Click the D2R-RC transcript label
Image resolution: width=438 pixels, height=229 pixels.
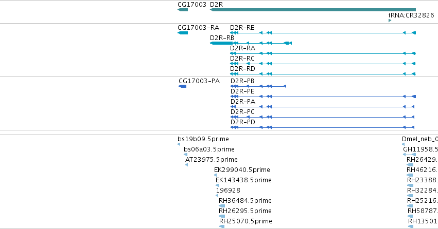coord(242,59)
